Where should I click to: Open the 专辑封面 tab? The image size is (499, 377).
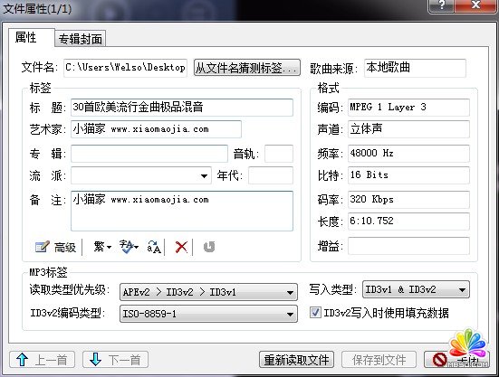pyautogui.click(x=81, y=39)
